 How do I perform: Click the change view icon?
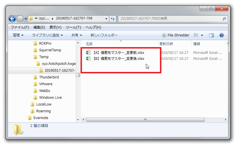point(196,35)
